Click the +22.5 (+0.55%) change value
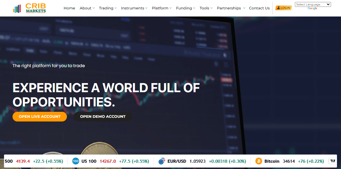The image size is (341, 169). [48, 161]
